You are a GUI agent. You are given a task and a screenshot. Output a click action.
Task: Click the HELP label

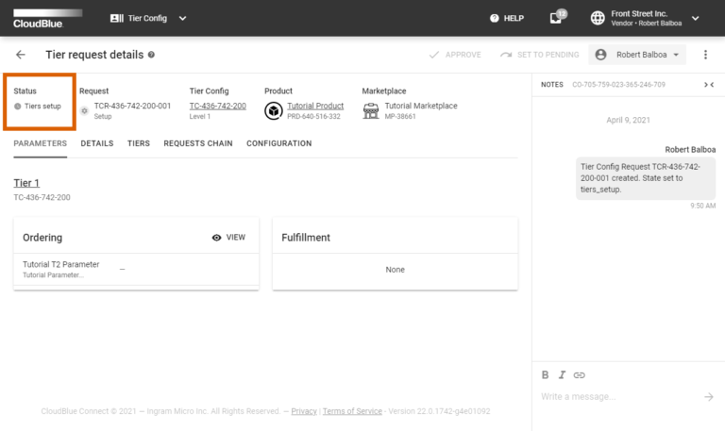click(x=514, y=18)
